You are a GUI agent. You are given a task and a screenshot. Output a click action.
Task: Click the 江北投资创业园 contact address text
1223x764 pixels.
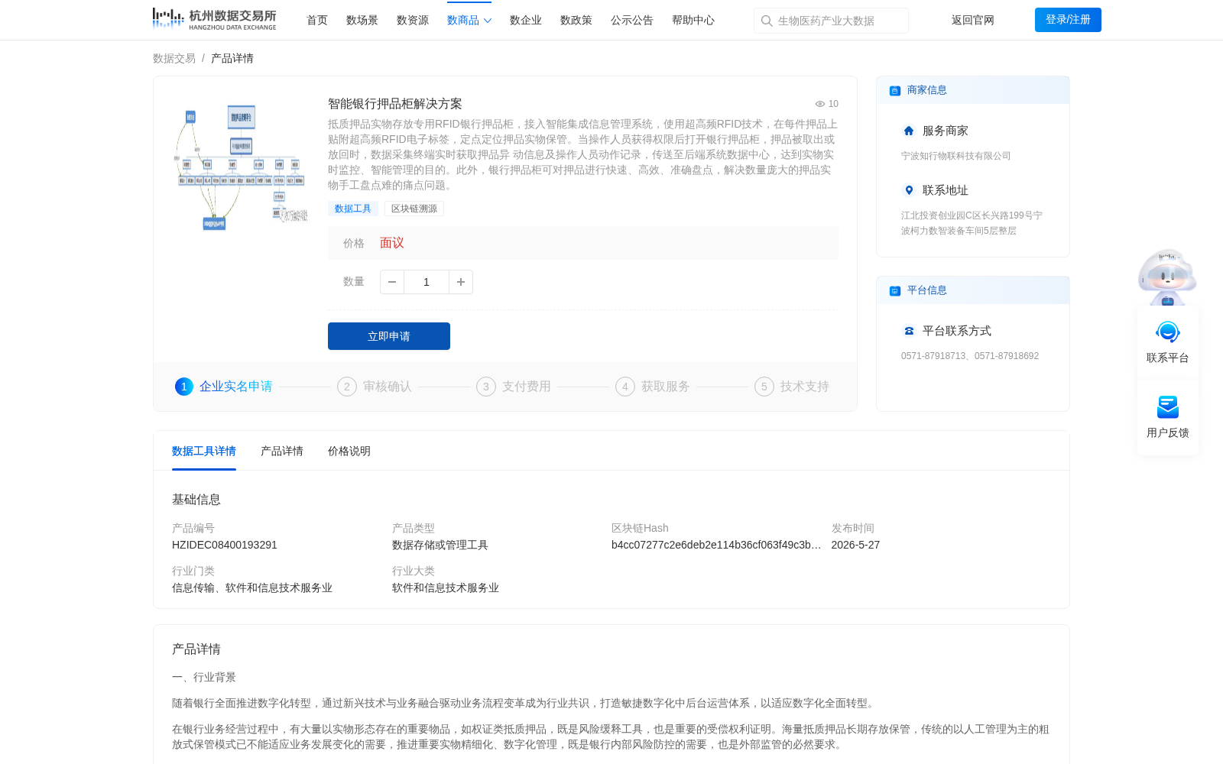(x=972, y=223)
